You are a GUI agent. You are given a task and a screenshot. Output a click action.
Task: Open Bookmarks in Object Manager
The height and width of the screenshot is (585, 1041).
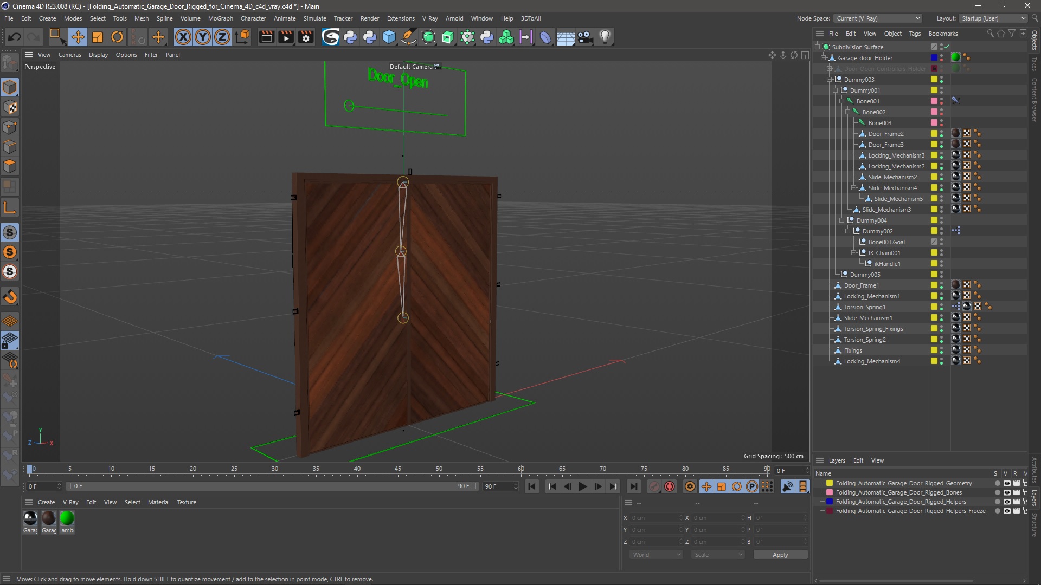coord(943,34)
